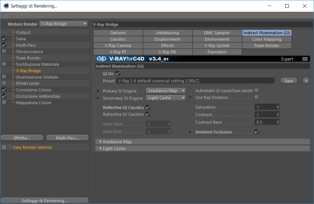Enable Use Ray Distance checkbox
Viewport: 314px width, 204px height.
(x=257, y=97)
